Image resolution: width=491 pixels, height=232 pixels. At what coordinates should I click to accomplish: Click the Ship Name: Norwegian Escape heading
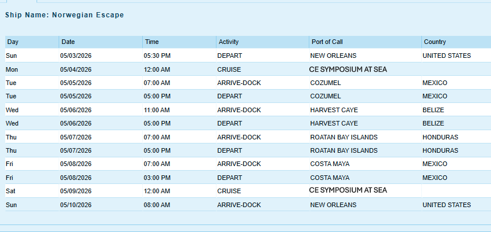[x=64, y=14]
